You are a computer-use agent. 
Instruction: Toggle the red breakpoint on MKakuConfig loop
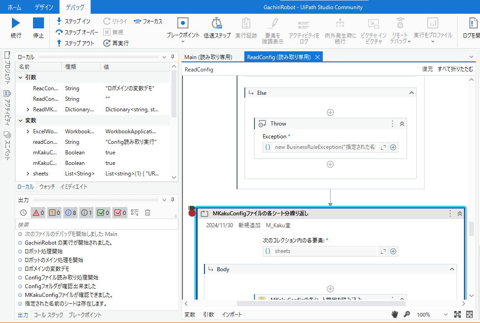click(x=192, y=213)
